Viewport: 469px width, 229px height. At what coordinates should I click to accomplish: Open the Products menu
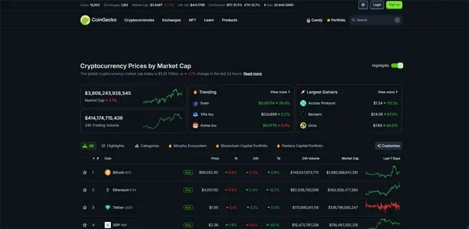coord(229,21)
